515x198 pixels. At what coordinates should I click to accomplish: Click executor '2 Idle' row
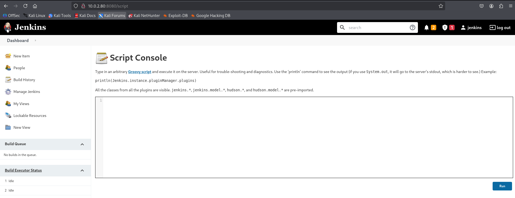[x=45, y=190]
